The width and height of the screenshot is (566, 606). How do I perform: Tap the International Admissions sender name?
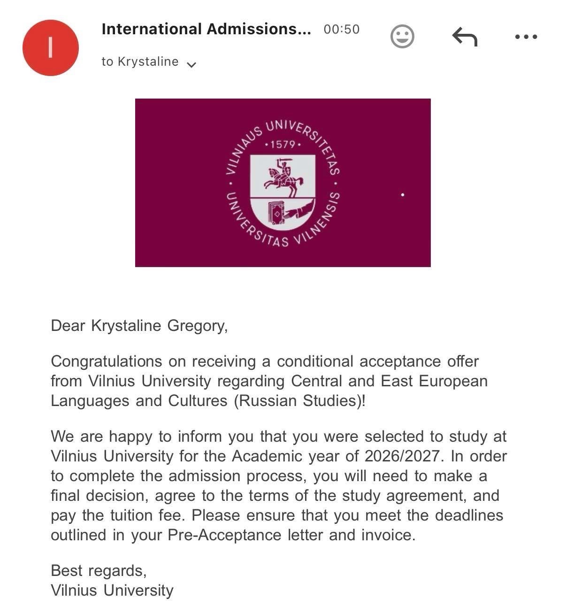tap(206, 29)
